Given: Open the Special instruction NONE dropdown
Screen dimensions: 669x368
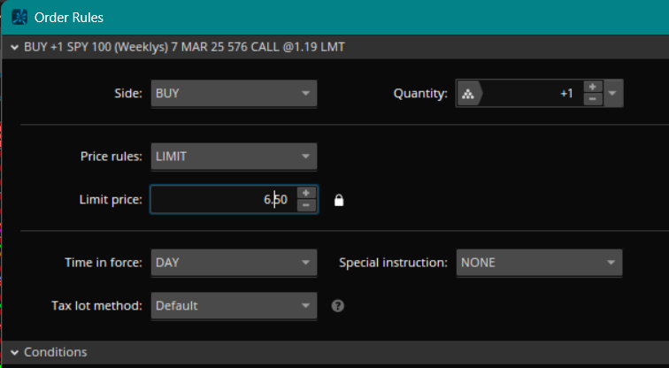Looking at the screenshot, I should pyautogui.click(x=539, y=263).
